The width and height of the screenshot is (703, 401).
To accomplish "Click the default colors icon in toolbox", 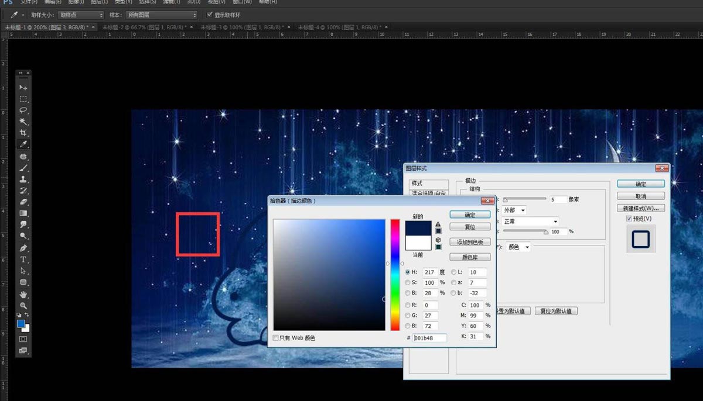I will point(19,315).
